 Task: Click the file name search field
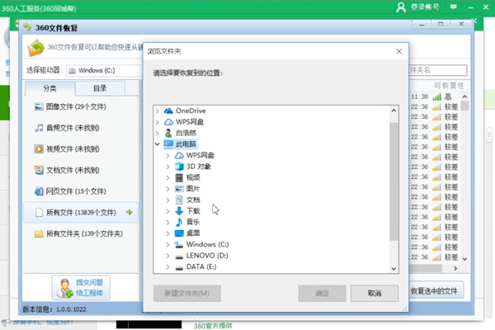coord(437,70)
